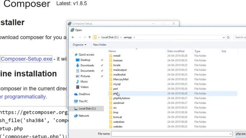246x138 pixels.
Task: Click the Composer Setup title bar icon
Action: point(69,24)
